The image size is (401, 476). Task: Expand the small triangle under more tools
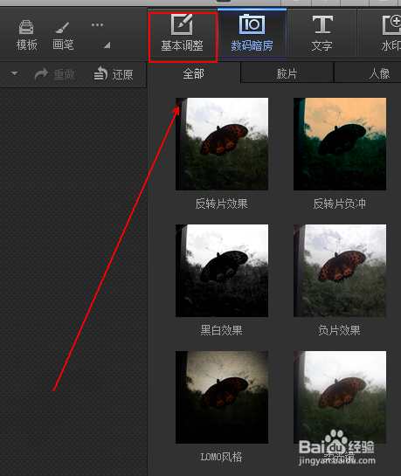[107, 45]
